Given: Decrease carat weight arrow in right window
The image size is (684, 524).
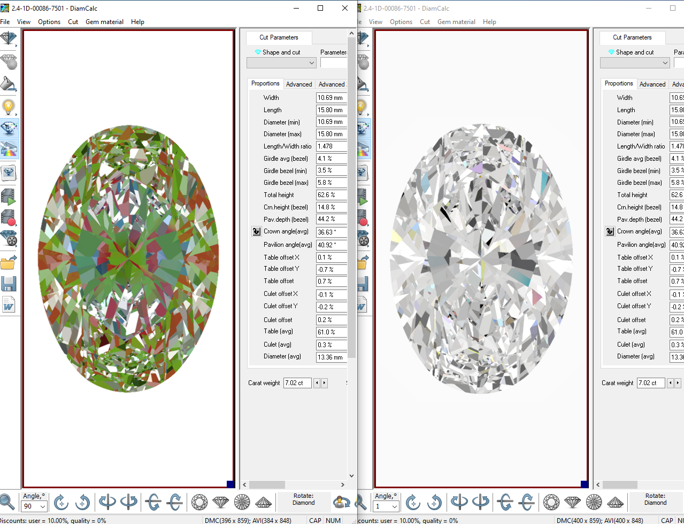Looking at the screenshot, I should click(670, 383).
